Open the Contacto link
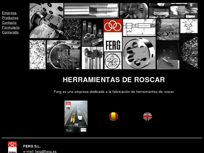 click(9, 22)
